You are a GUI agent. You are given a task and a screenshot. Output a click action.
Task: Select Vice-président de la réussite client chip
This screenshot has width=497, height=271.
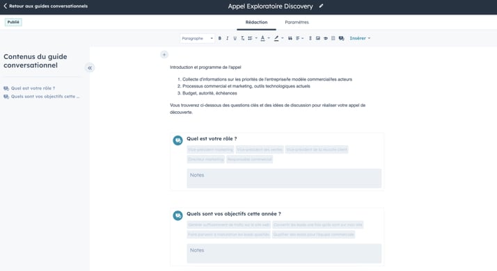pos(317,149)
